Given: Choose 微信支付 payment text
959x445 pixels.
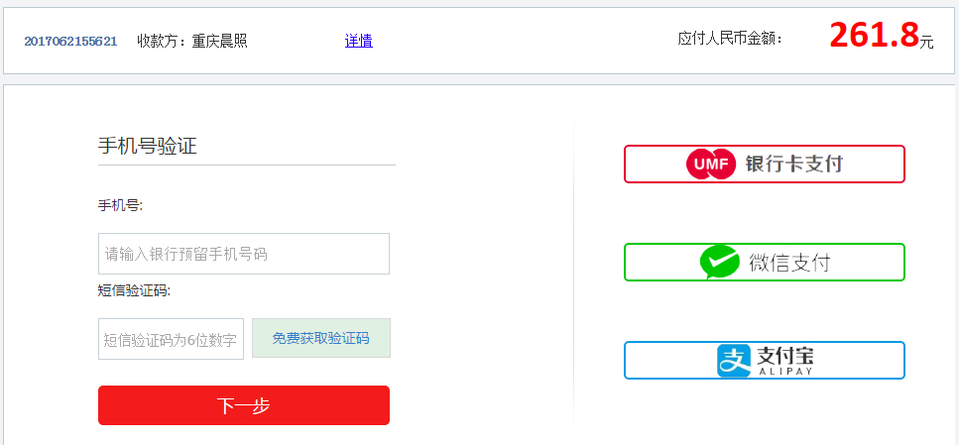Looking at the screenshot, I should click(x=788, y=263).
